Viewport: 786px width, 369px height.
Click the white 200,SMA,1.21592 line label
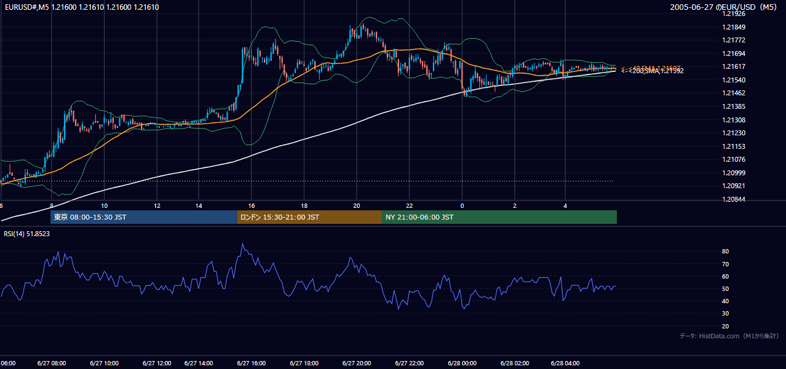[x=653, y=71]
